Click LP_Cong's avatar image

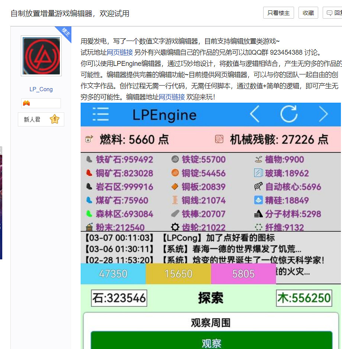(x=41, y=55)
